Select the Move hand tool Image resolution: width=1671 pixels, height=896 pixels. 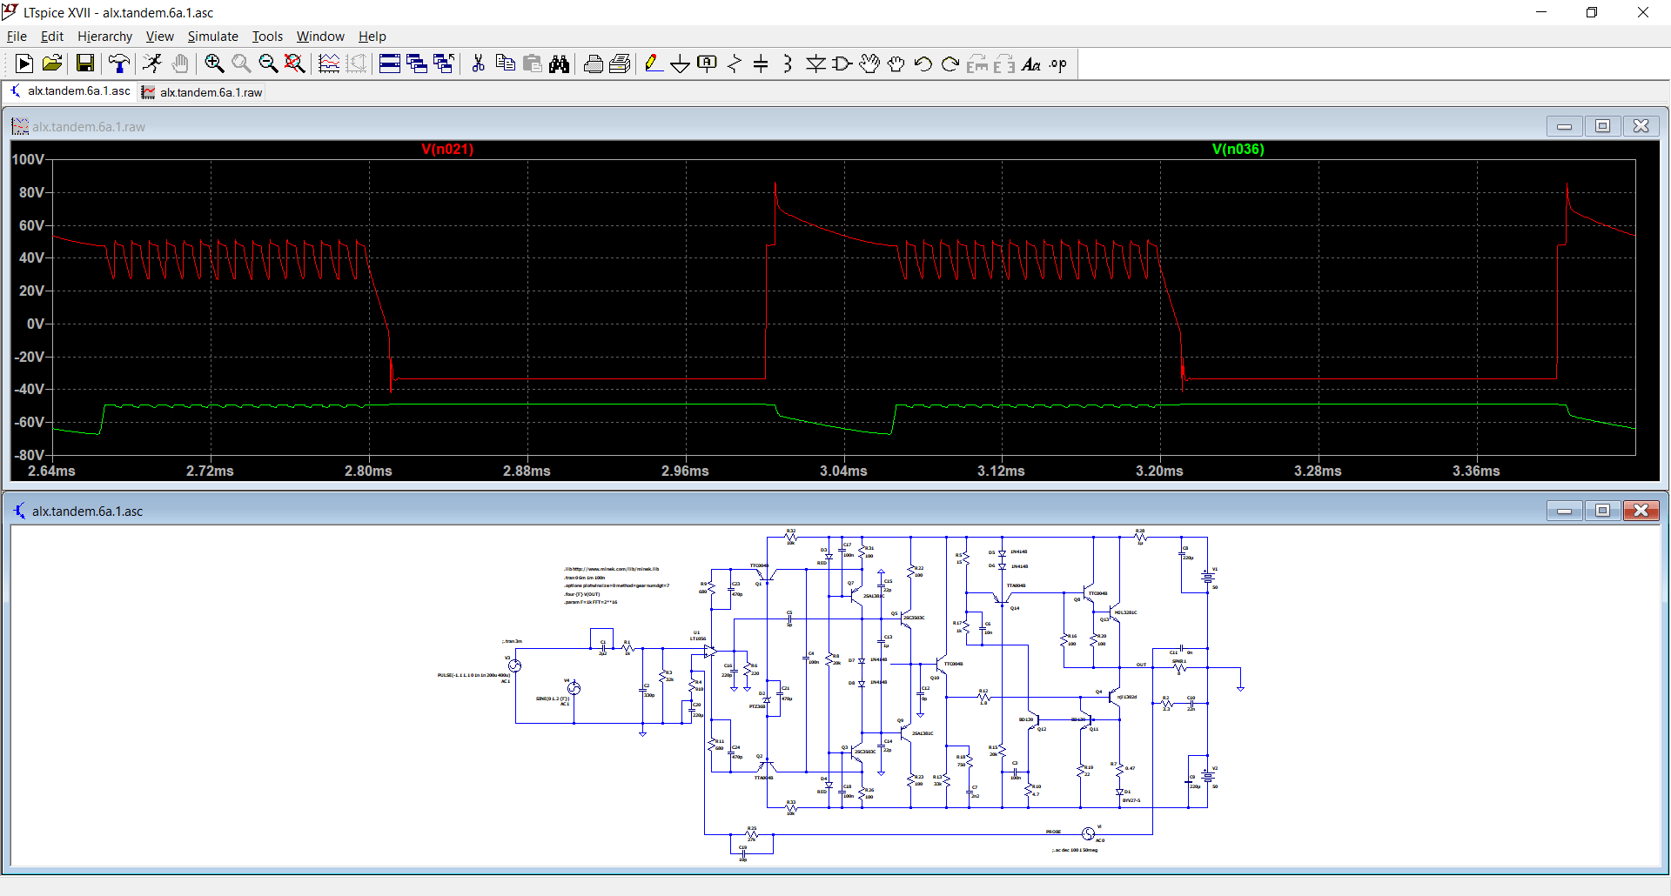869,64
